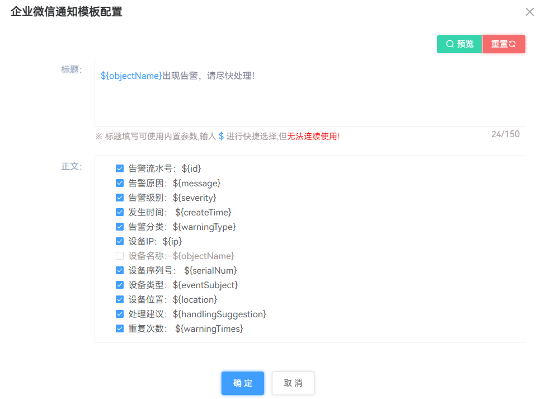Click the 确定 confirm button

pyautogui.click(x=243, y=383)
